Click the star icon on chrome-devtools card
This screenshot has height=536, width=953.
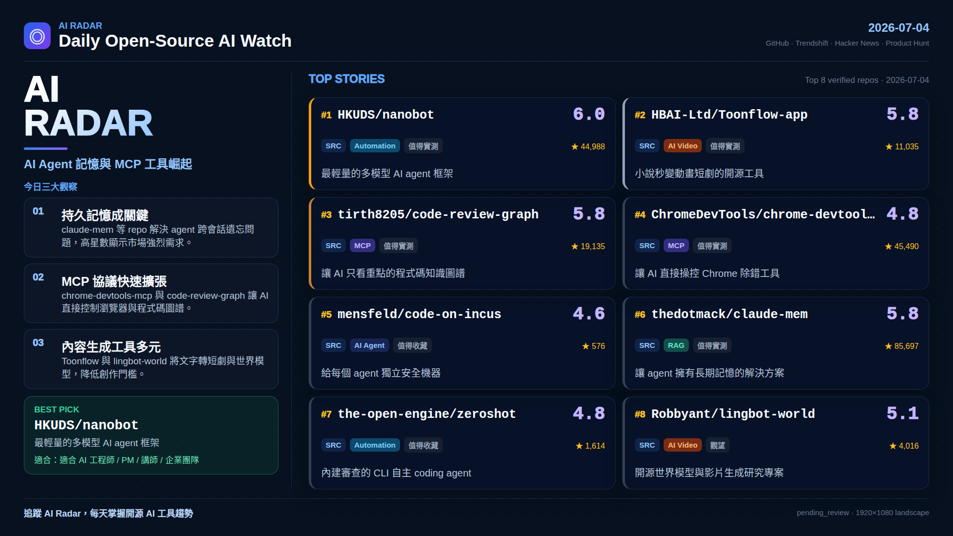[x=888, y=247]
